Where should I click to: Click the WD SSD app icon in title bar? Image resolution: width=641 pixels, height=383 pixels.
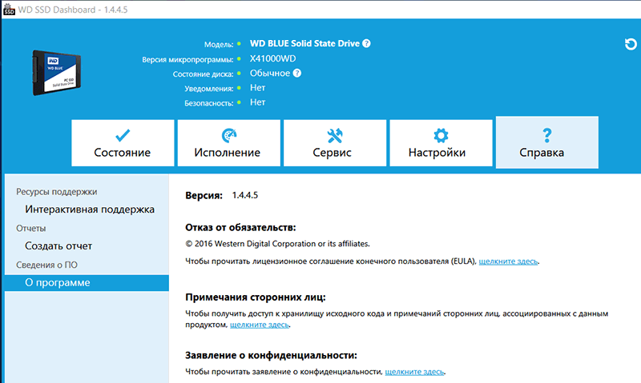tap(8, 10)
